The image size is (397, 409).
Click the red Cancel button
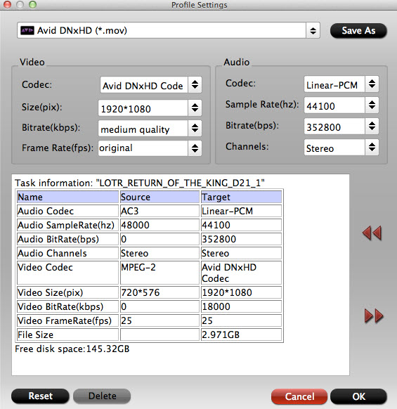coord(299,396)
